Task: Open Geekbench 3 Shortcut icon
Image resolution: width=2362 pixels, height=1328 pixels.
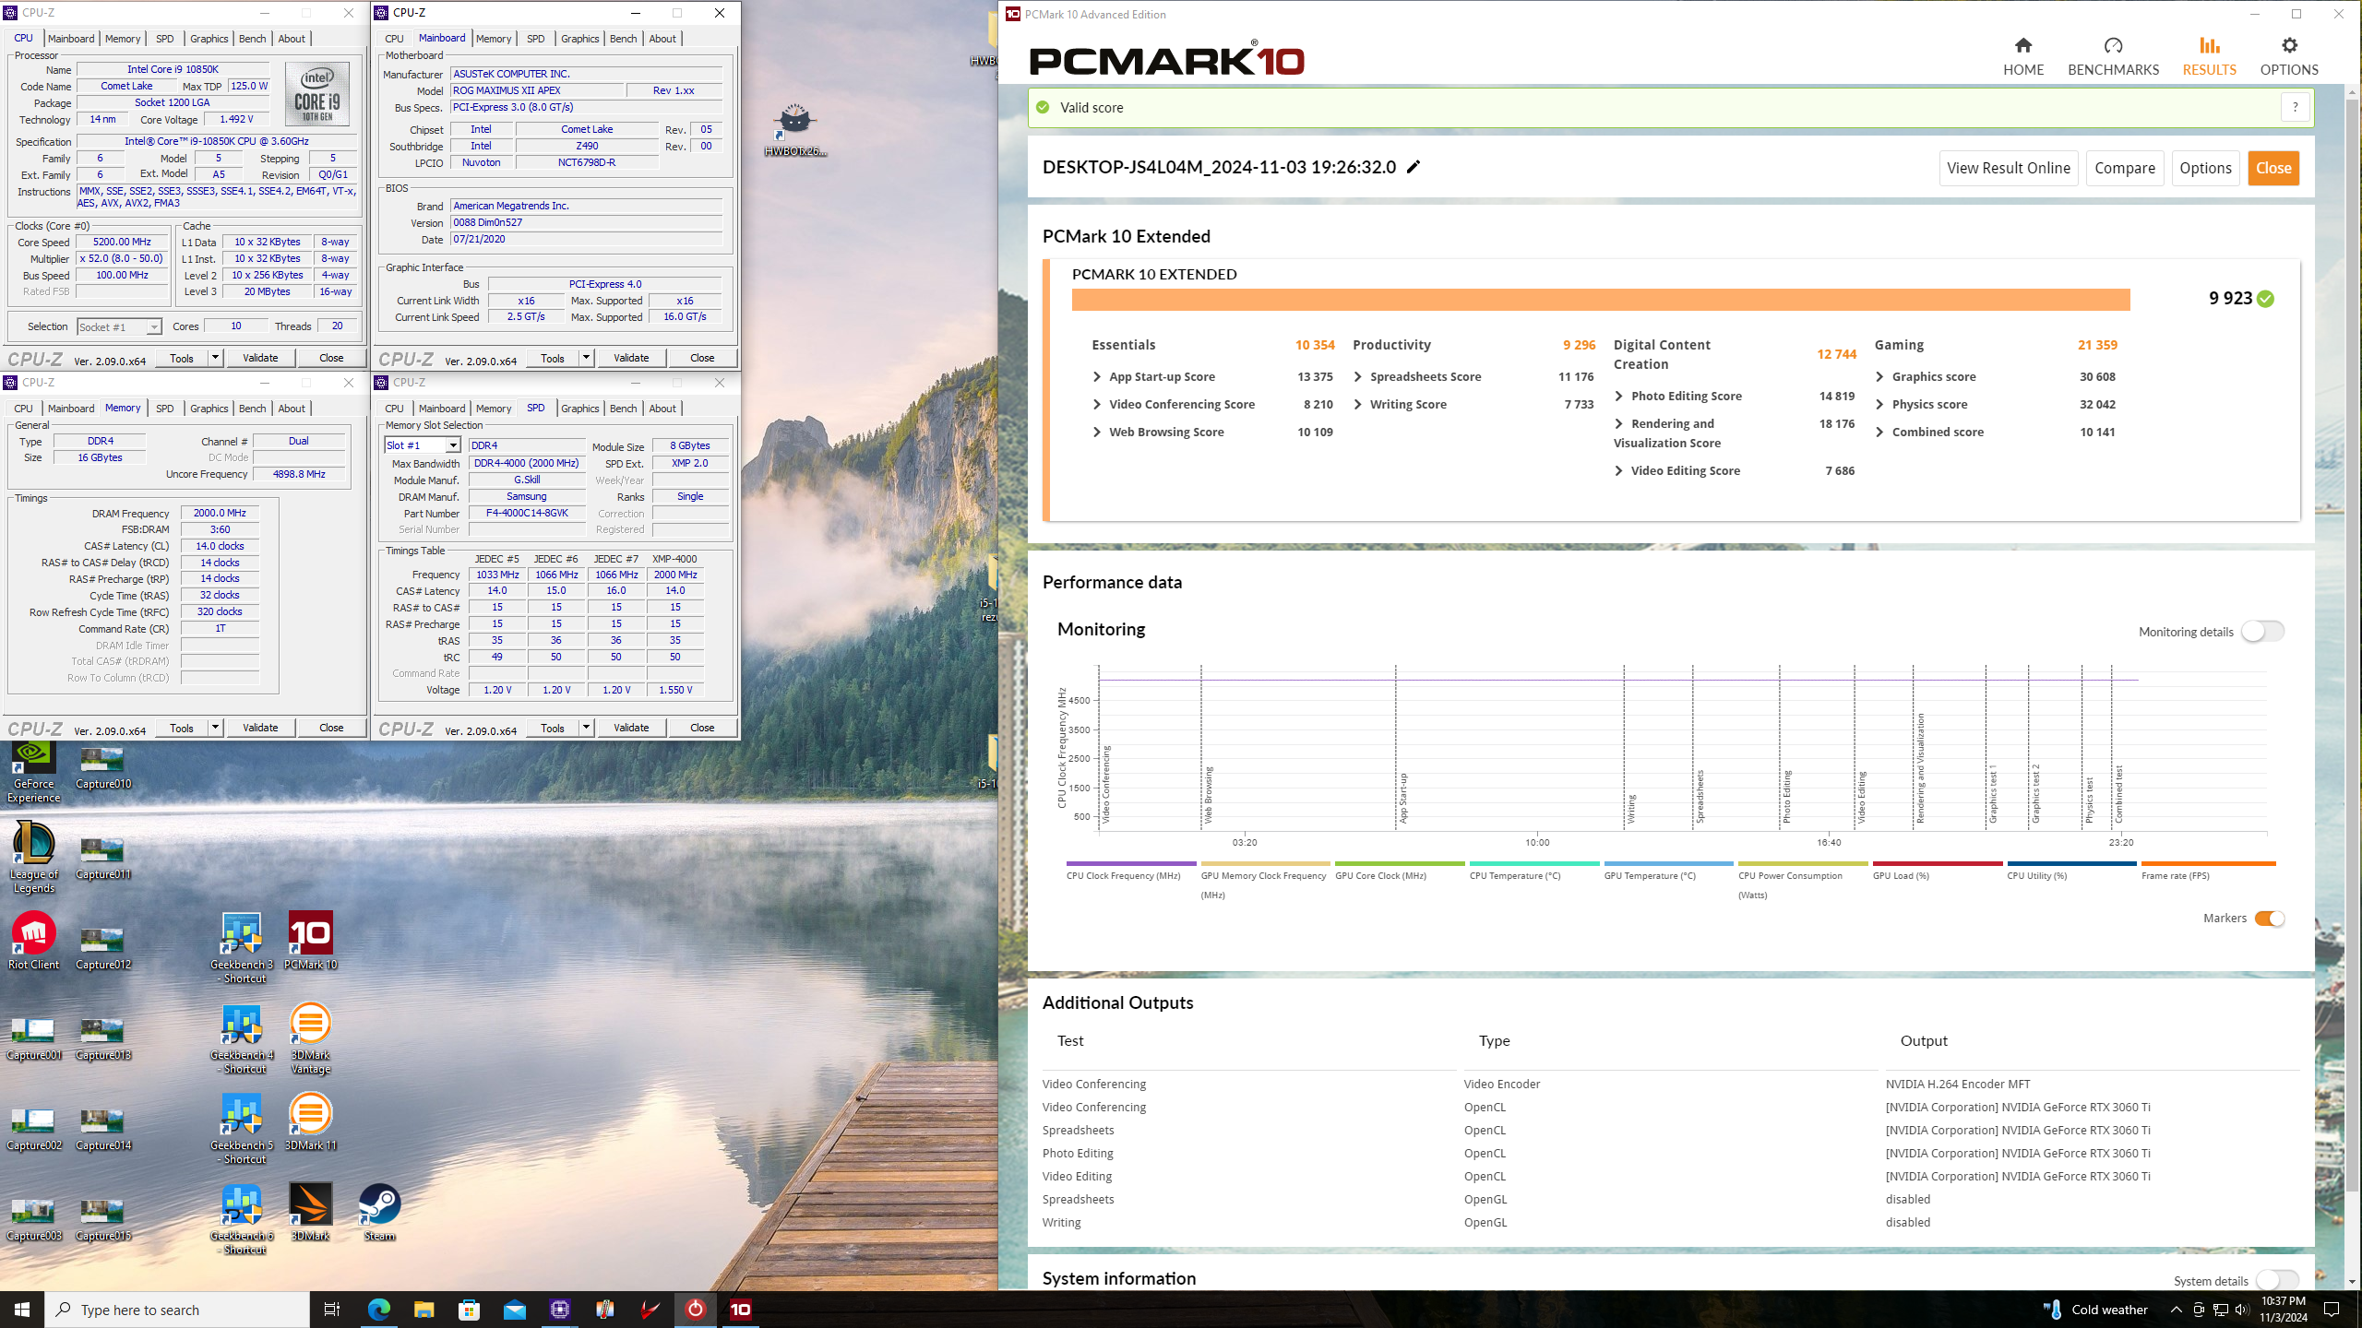Action: click(242, 948)
